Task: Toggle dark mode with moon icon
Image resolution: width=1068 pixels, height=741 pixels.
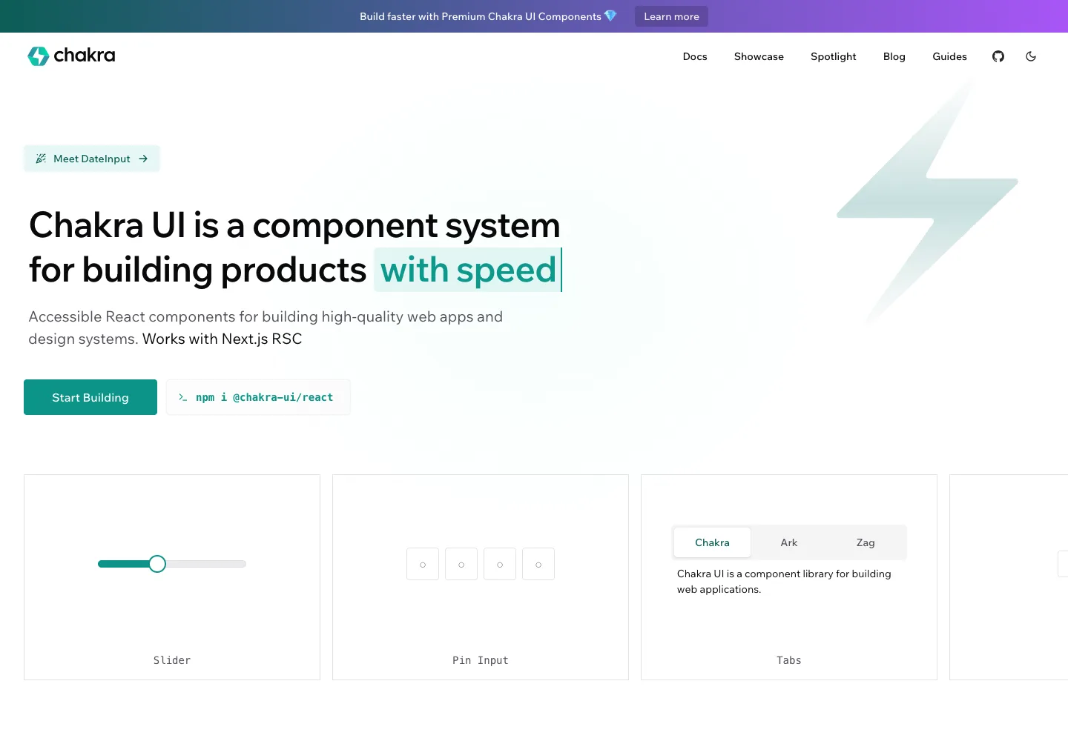Action: click(1031, 56)
